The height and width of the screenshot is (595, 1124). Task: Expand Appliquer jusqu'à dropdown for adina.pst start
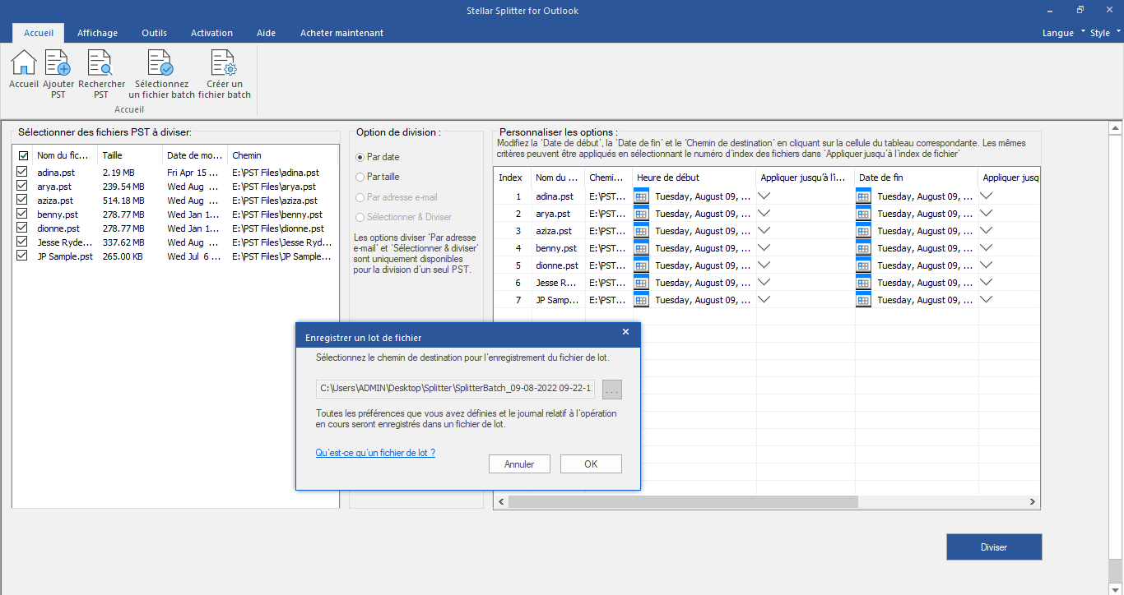point(764,196)
